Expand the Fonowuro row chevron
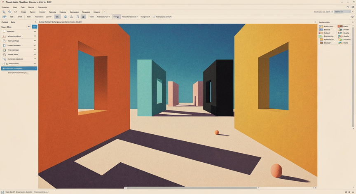Image resolution: width=356 pixels, height=194 pixels. 35,32
